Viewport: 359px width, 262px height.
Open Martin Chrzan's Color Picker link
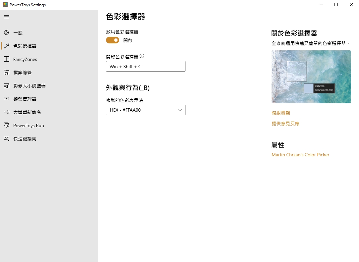[300, 155]
